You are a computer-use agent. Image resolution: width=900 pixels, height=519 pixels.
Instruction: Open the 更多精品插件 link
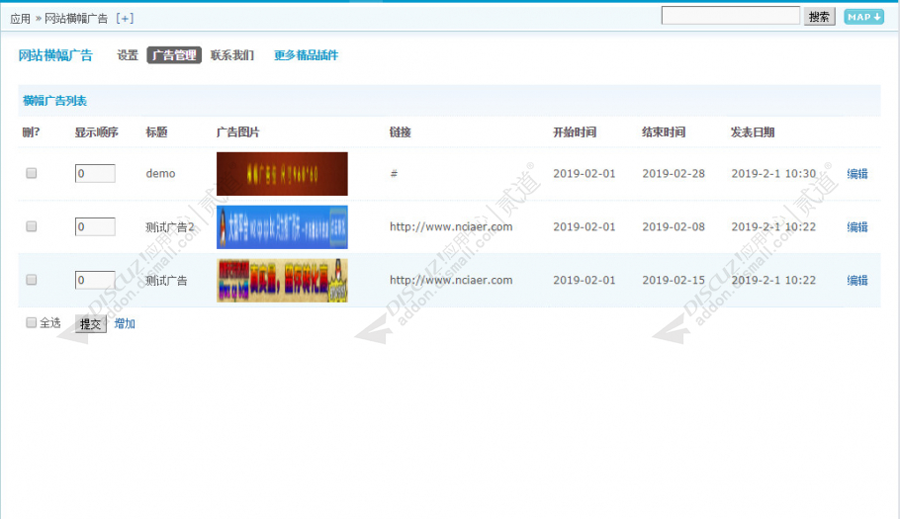[306, 55]
